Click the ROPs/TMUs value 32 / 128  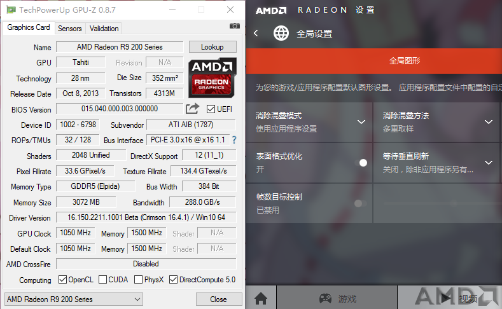click(x=78, y=140)
